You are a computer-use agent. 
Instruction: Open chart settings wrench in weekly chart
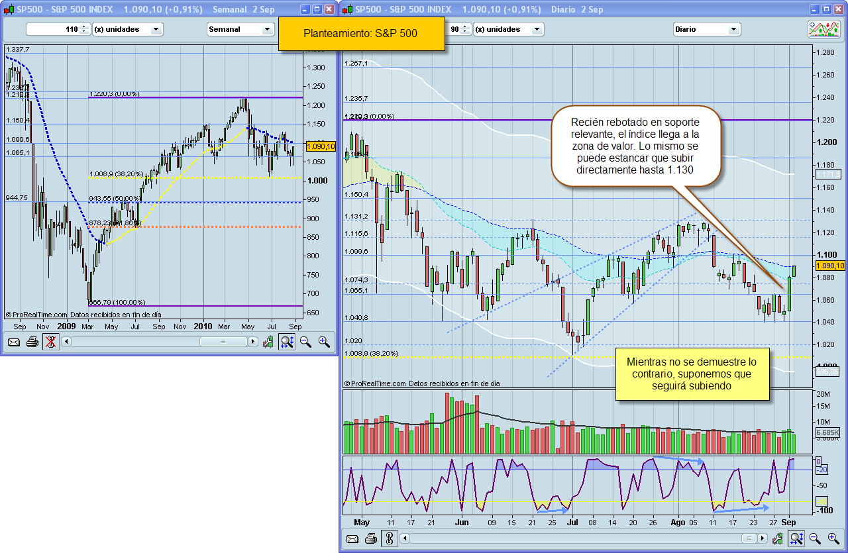point(268,342)
